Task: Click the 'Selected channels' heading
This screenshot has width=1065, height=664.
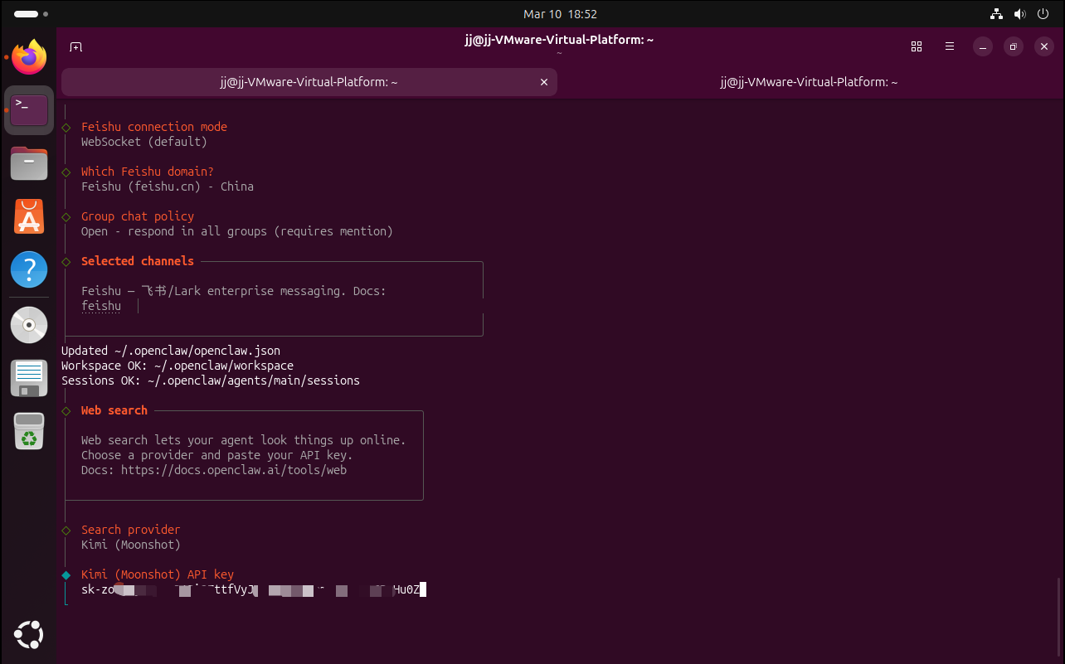Action: point(138,261)
